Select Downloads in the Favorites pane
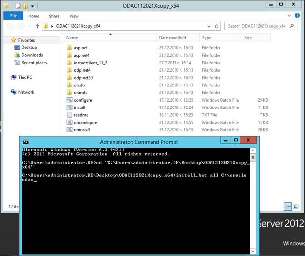 (32, 55)
